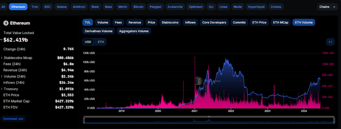This screenshot has width=341, height=129.
Task: Click the Download .csv button
Action: click(13, 119)
